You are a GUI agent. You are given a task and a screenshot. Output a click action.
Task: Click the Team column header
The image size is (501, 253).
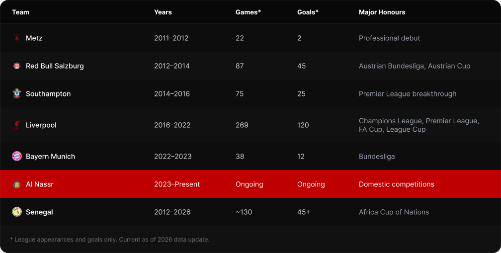pyautogui.click(x=20, y=12)
